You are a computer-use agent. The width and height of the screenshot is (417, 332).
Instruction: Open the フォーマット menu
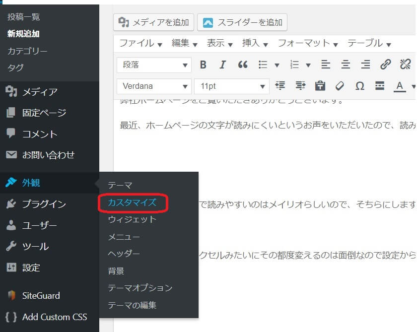pos(308,43)
